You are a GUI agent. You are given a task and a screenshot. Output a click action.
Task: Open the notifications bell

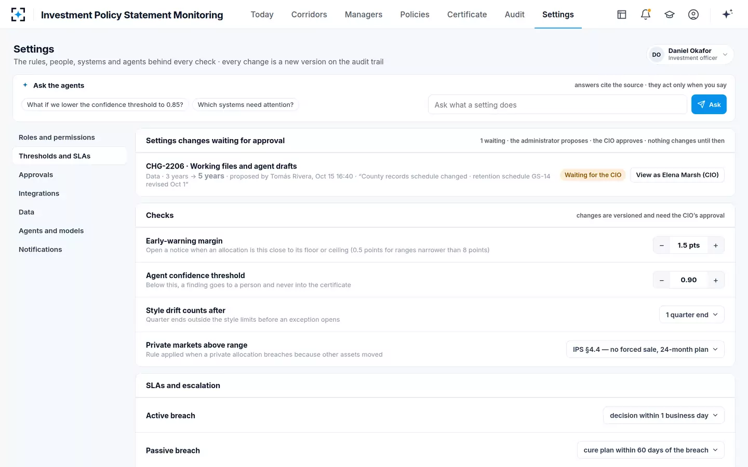pyautogui.click(x=646, y=15)
